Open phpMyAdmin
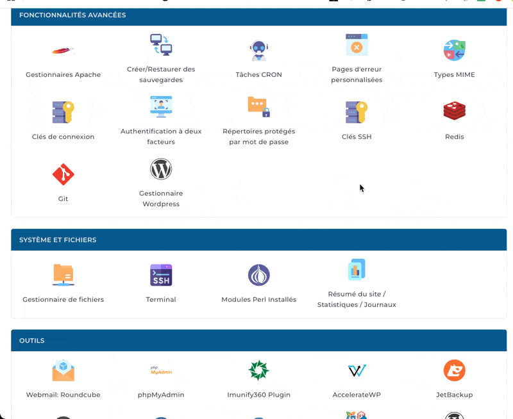 pos(161,378)
